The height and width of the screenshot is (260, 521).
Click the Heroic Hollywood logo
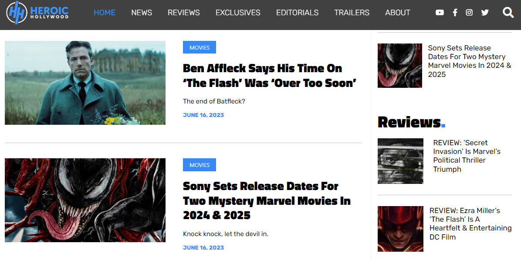point(37,13)
